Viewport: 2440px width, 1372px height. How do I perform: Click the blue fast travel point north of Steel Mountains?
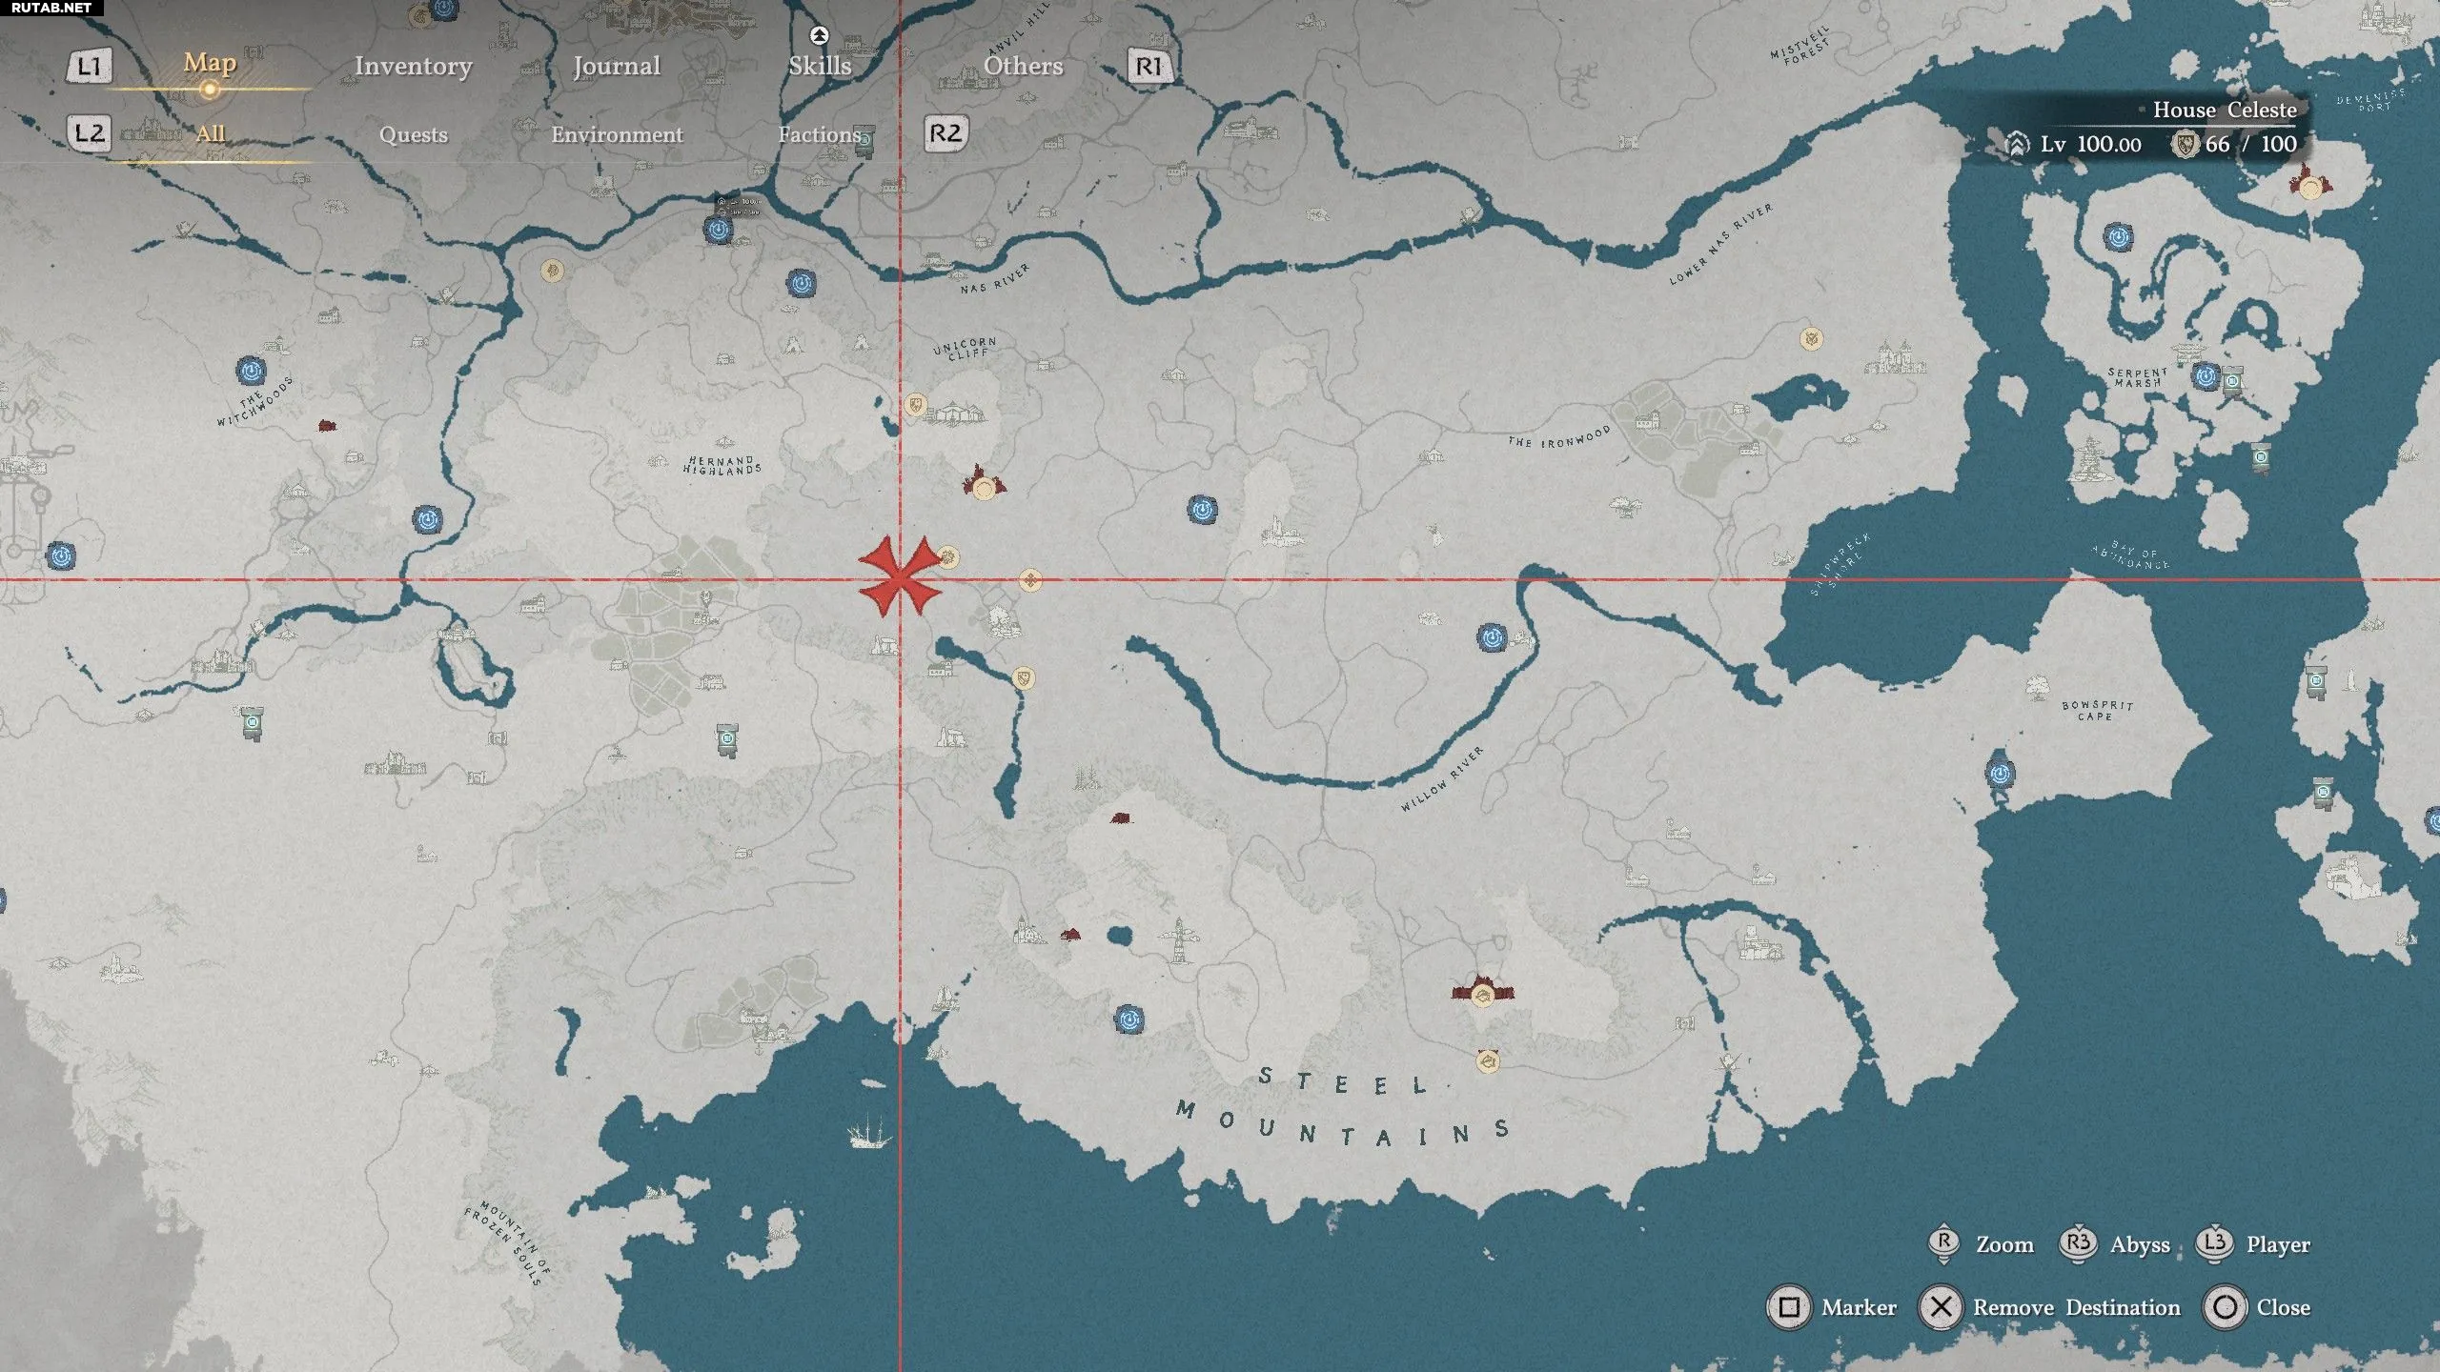pos(1129,1019)
